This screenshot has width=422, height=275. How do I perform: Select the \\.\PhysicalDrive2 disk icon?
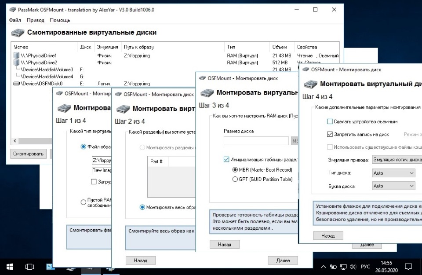[x=16, y=62]
